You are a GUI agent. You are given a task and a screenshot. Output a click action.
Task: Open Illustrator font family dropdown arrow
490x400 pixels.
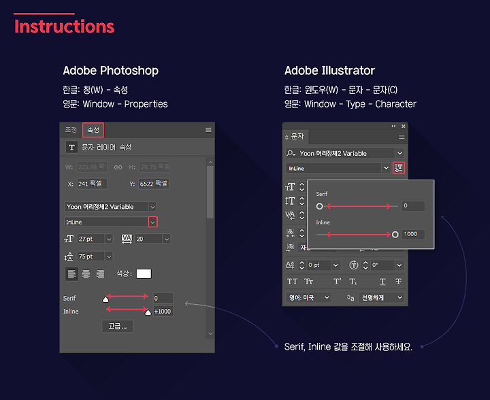pos(399,153)
